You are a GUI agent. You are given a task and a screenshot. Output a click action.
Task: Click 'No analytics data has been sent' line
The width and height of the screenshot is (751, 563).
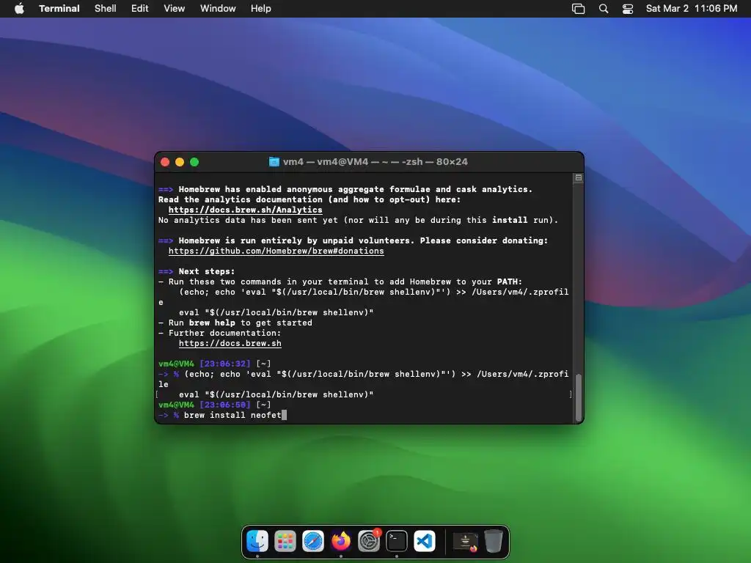click(x=358, y=220)
